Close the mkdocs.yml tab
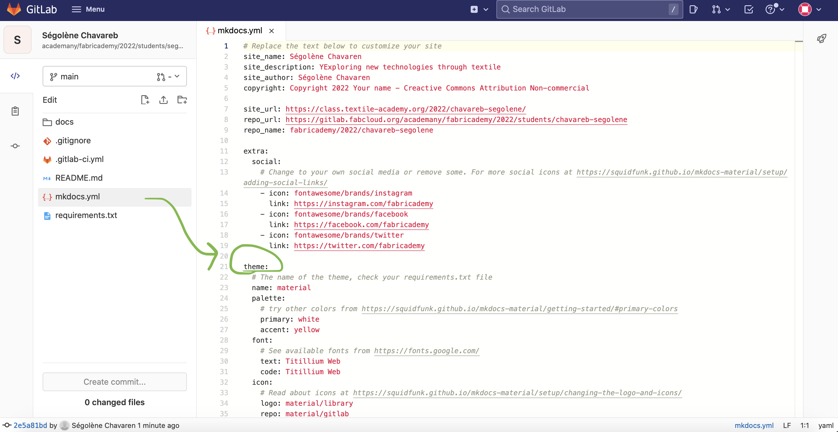838x432 pixels. (272, 31)
